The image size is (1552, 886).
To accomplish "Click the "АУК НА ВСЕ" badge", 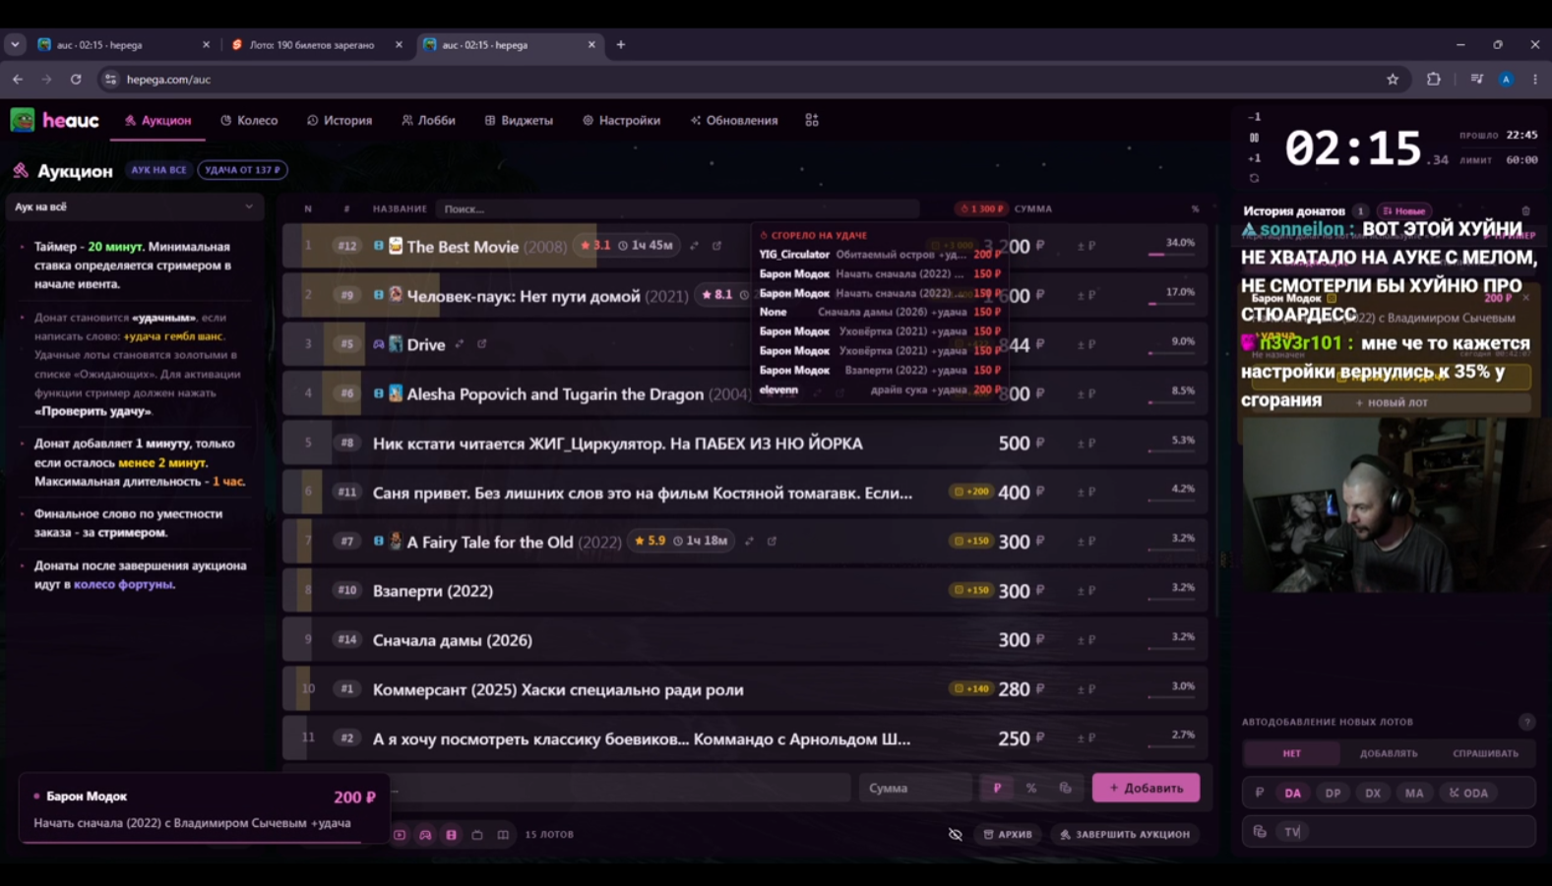I will pos(158,170).
